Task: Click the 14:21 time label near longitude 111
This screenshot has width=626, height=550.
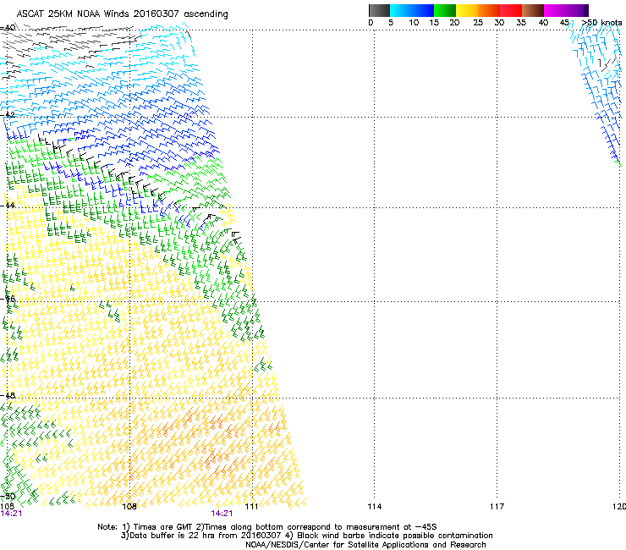Action: (222, 514)
